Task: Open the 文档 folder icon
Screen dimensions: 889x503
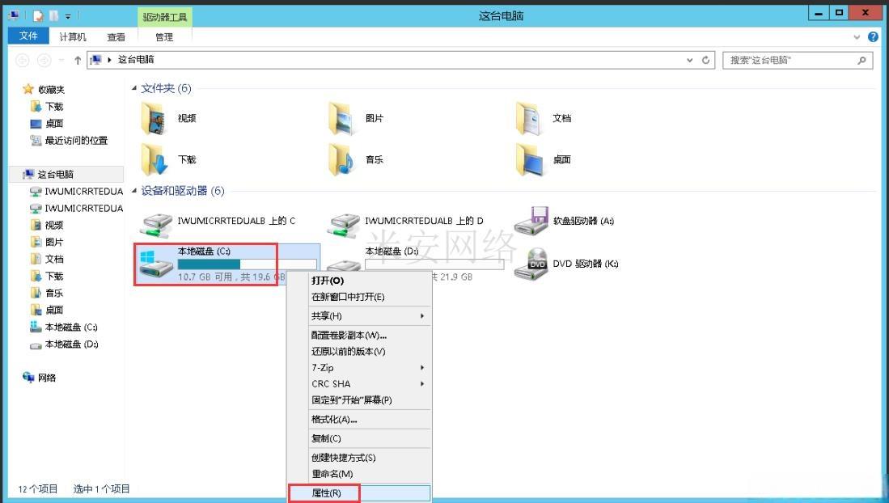Action: (528, 119)
